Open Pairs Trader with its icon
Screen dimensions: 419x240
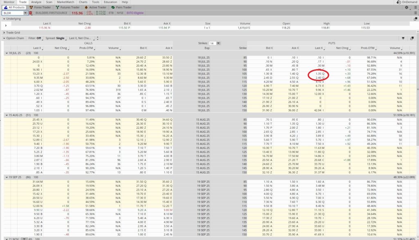coord(112,7)
